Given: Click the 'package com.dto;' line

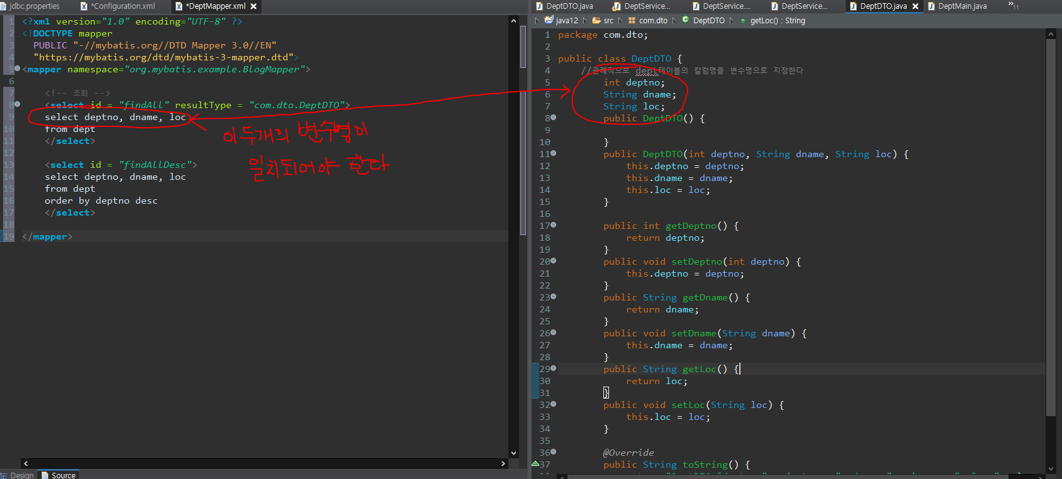Looking at the screenshot, I should [x=603, y=35].
